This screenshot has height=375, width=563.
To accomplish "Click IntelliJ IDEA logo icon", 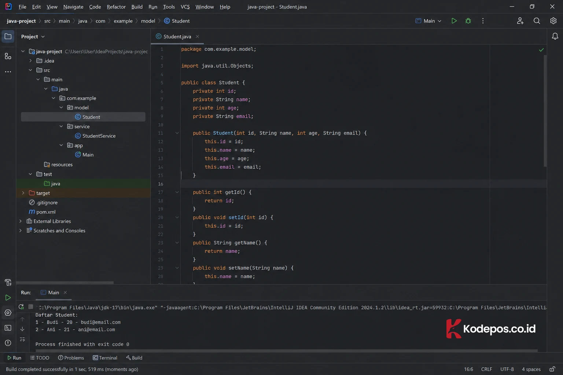I will (x=8, y=7).
